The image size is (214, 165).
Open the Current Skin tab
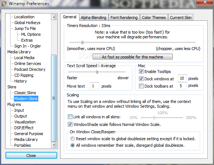coord(180,18)
